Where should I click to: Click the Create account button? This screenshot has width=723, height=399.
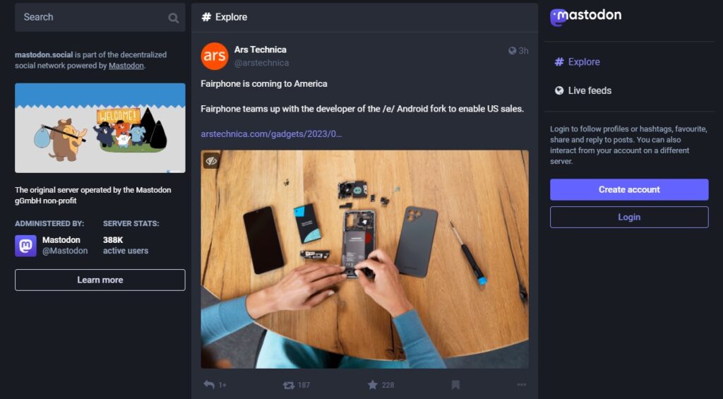(x=629, y=189)
